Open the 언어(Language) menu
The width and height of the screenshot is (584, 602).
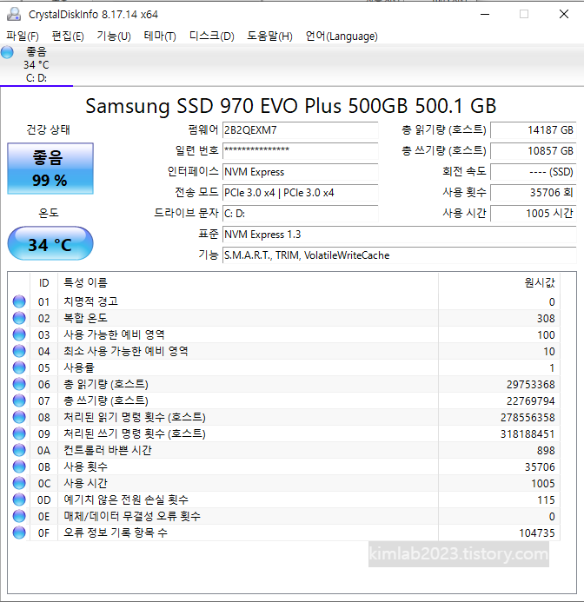coord(342,36)
